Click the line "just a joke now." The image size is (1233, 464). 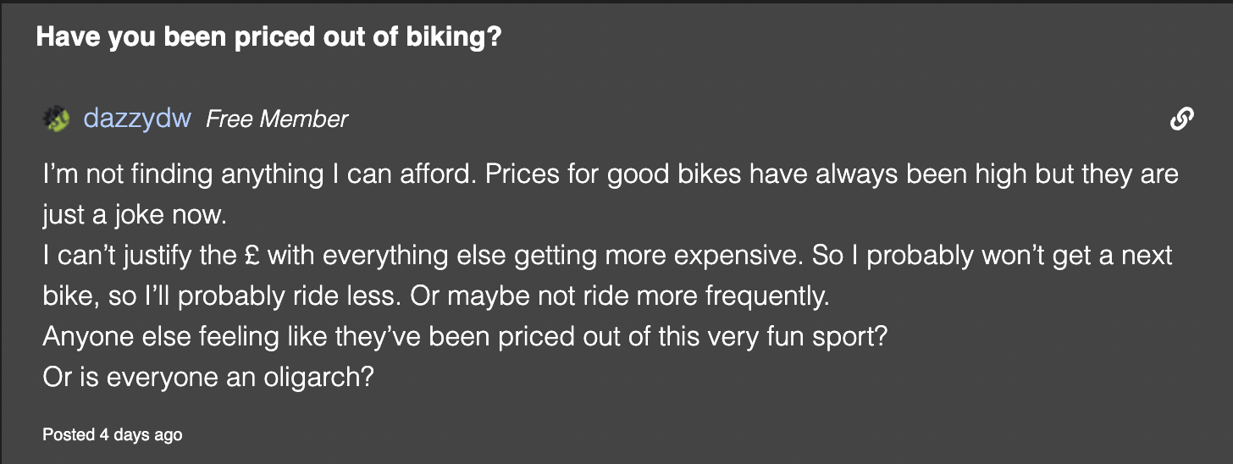pos(135,215)
